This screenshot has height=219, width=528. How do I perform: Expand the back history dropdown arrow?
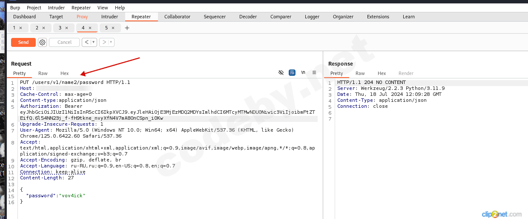coord(94,42)
